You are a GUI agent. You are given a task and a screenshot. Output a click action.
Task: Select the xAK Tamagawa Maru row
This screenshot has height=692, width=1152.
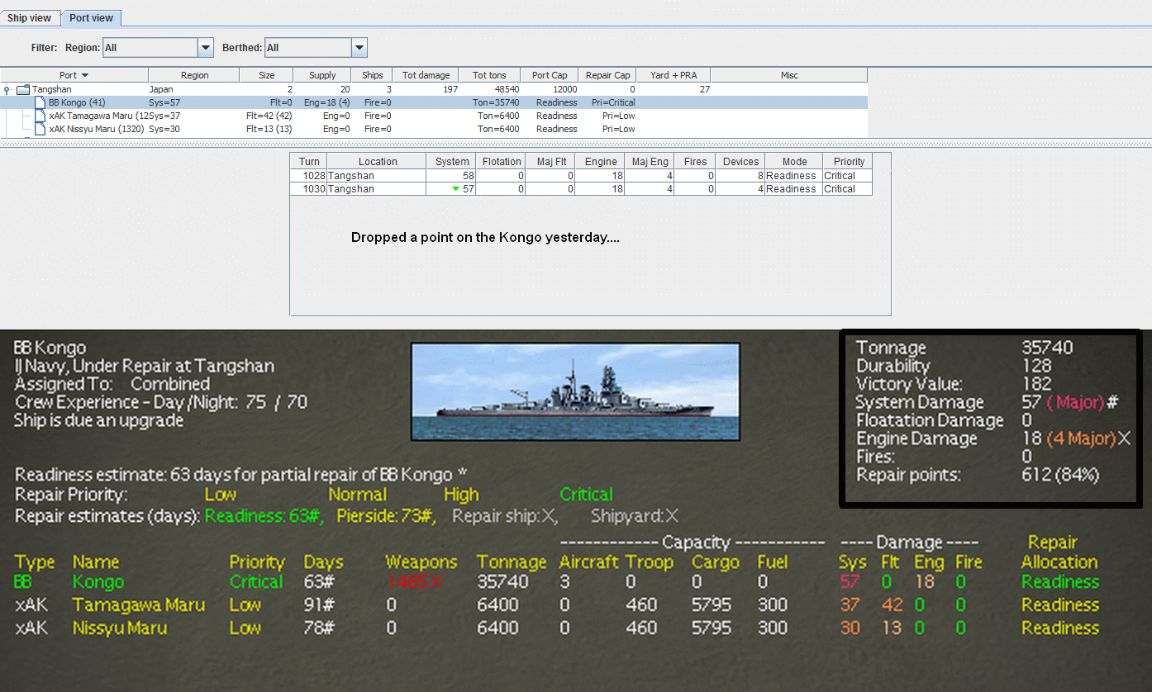pyautogui.click(x=434, y=116)
